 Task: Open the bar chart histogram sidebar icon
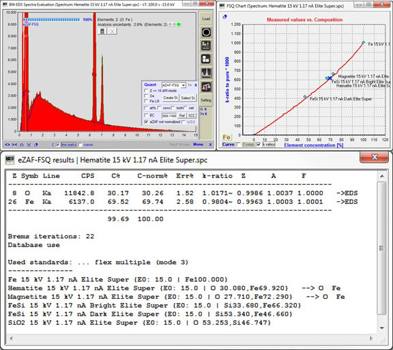206,46
